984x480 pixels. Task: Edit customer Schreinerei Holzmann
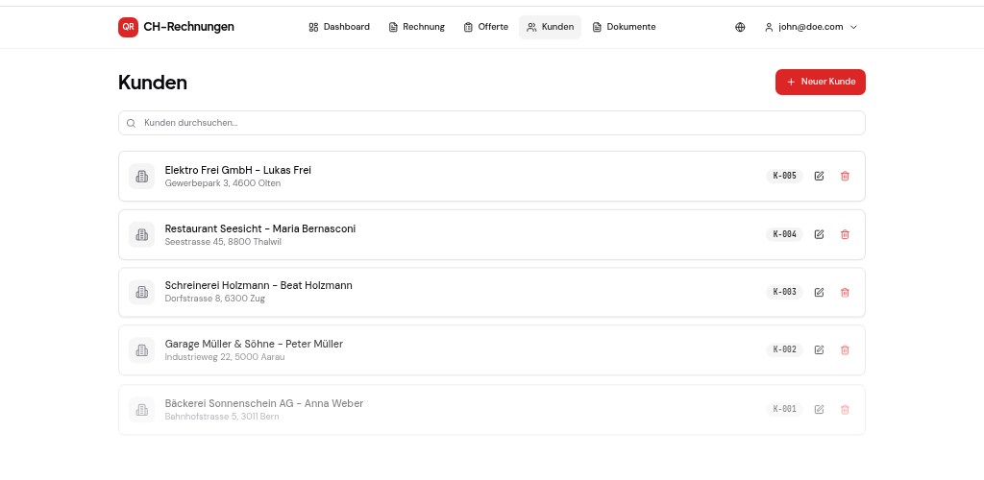(819, 292)
